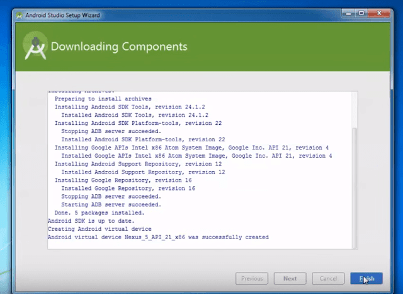Click 'Installing Android Support Repository, revision 12'

click(x=138, y=164)
